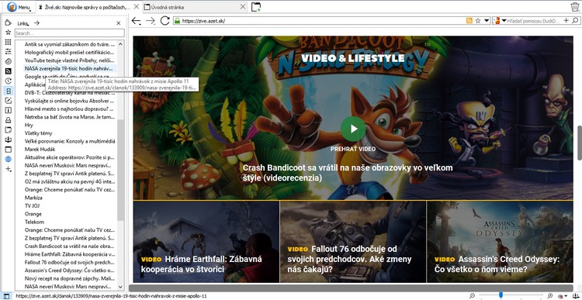Screen dimensions: 582x300
Task: Go back to previous page
Action: [x=137, y=21]
